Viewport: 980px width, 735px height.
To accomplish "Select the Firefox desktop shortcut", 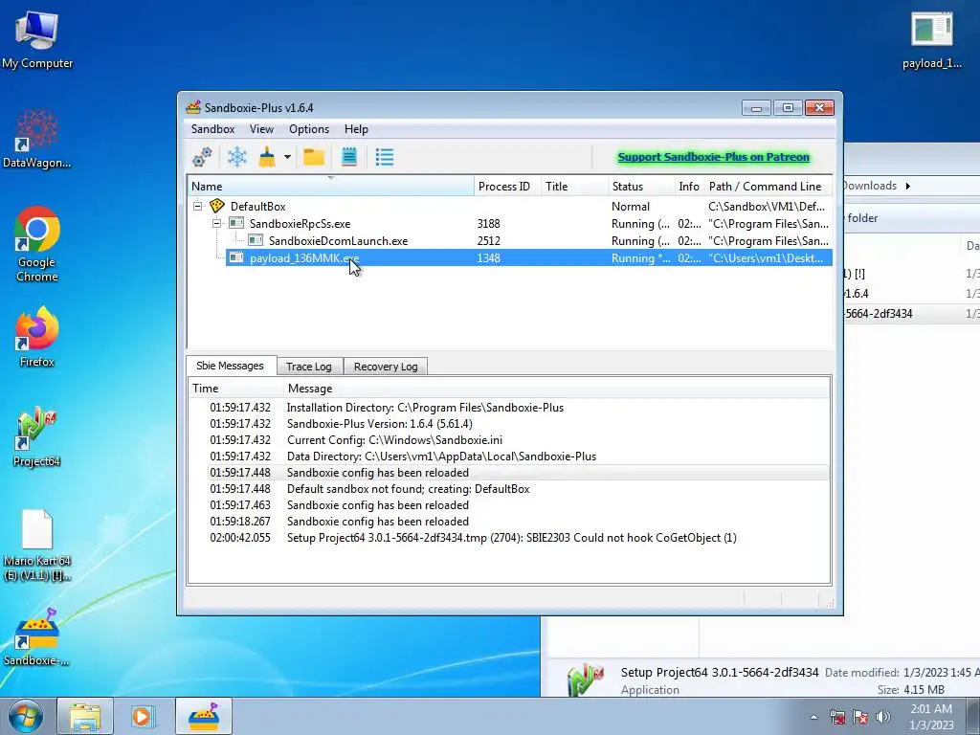I will 37,338.
